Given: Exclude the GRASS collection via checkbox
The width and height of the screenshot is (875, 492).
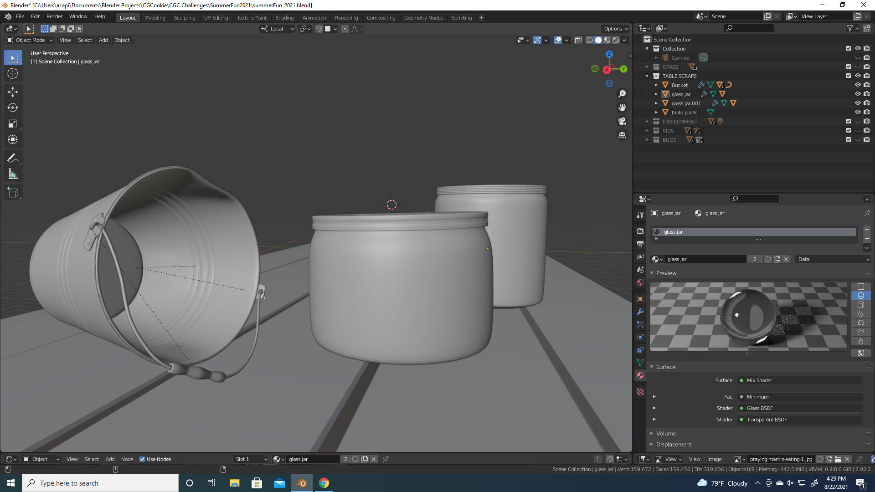Looking at the screenshot, I should tap(848, 67).
